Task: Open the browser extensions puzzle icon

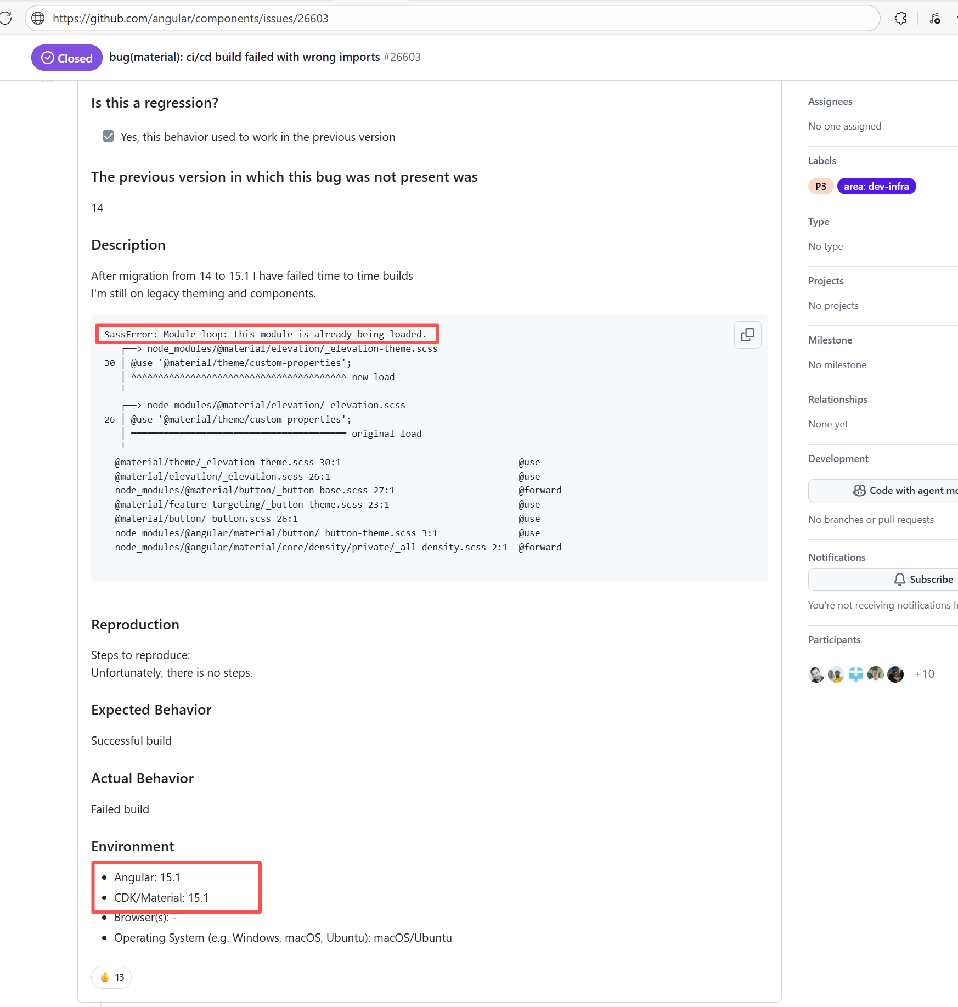Action: click(x=900, y=18)
